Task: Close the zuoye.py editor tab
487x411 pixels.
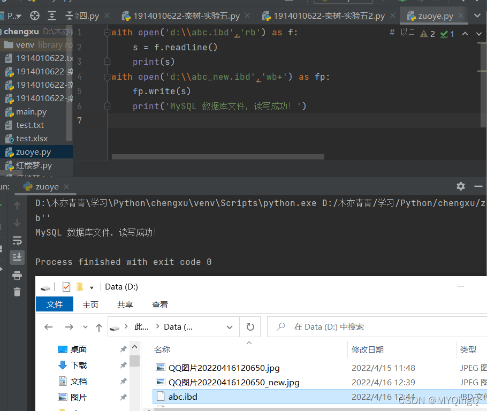Action: point(461,16)
